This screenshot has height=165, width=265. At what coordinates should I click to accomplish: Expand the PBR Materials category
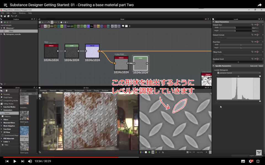click(2, 139)
